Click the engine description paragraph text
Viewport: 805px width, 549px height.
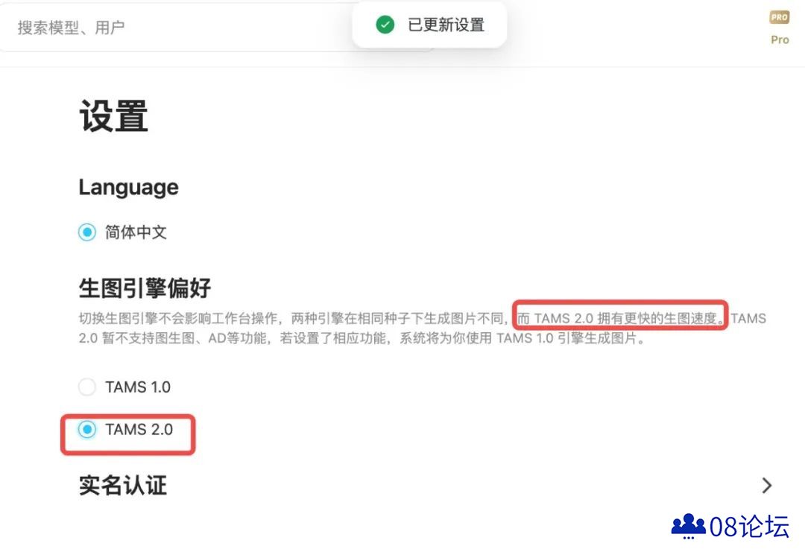click(x=422, y=329)
